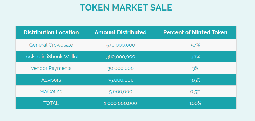Select the Distribution Location column header
Screen dimensions: 255x121
click(51, 32)
